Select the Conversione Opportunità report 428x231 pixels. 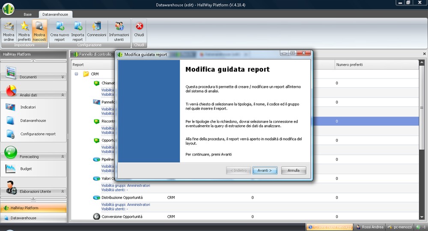122,216
